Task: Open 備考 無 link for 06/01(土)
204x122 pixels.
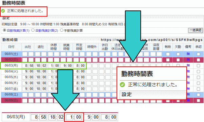Action: (x=188, y=54)
